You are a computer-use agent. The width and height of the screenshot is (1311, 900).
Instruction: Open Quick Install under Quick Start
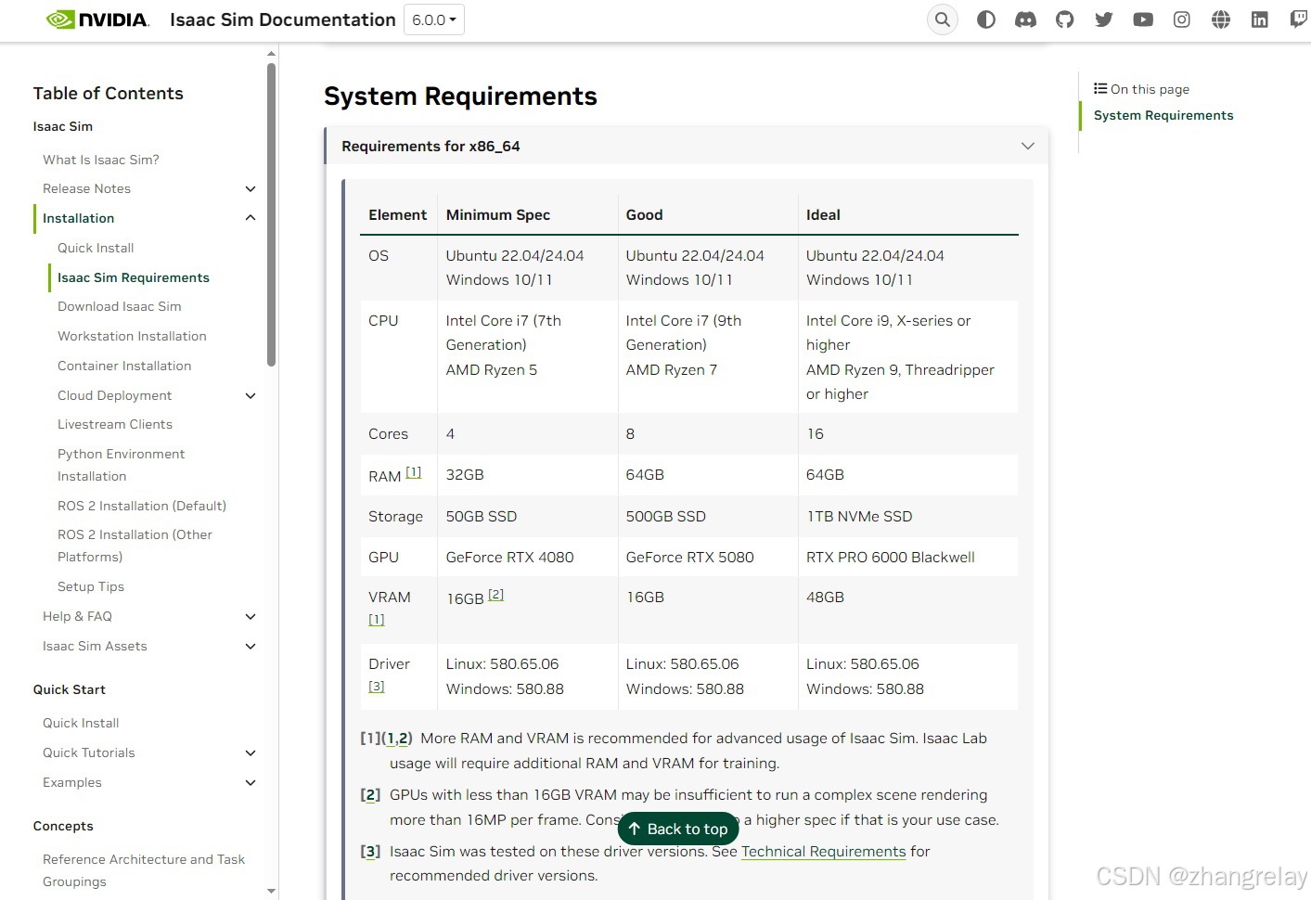pyautogui.click(x=81, y=723)
